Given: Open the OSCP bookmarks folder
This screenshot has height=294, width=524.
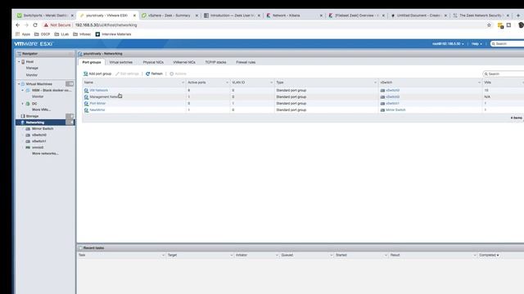Looking at the screenshot, I should (43, 34).
